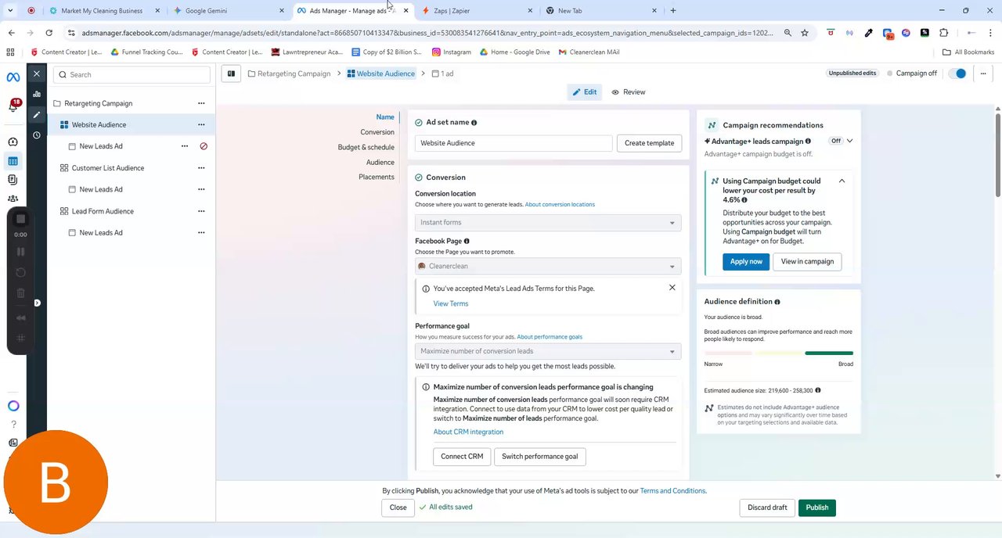This screenshot has height=538, width=1002.
Task: Jump to the Budget & schedule section
Action: (366, 147)
